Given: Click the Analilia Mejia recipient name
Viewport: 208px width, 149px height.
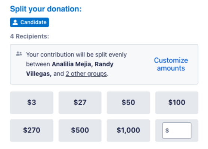Looking at the screenshot, I should pyautogui.click(x=72, y=64).
